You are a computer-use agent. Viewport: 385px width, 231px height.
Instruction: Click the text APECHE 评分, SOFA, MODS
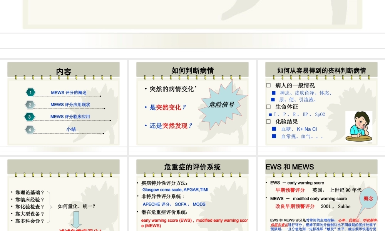pyautogui.click(x=174, y=204)
